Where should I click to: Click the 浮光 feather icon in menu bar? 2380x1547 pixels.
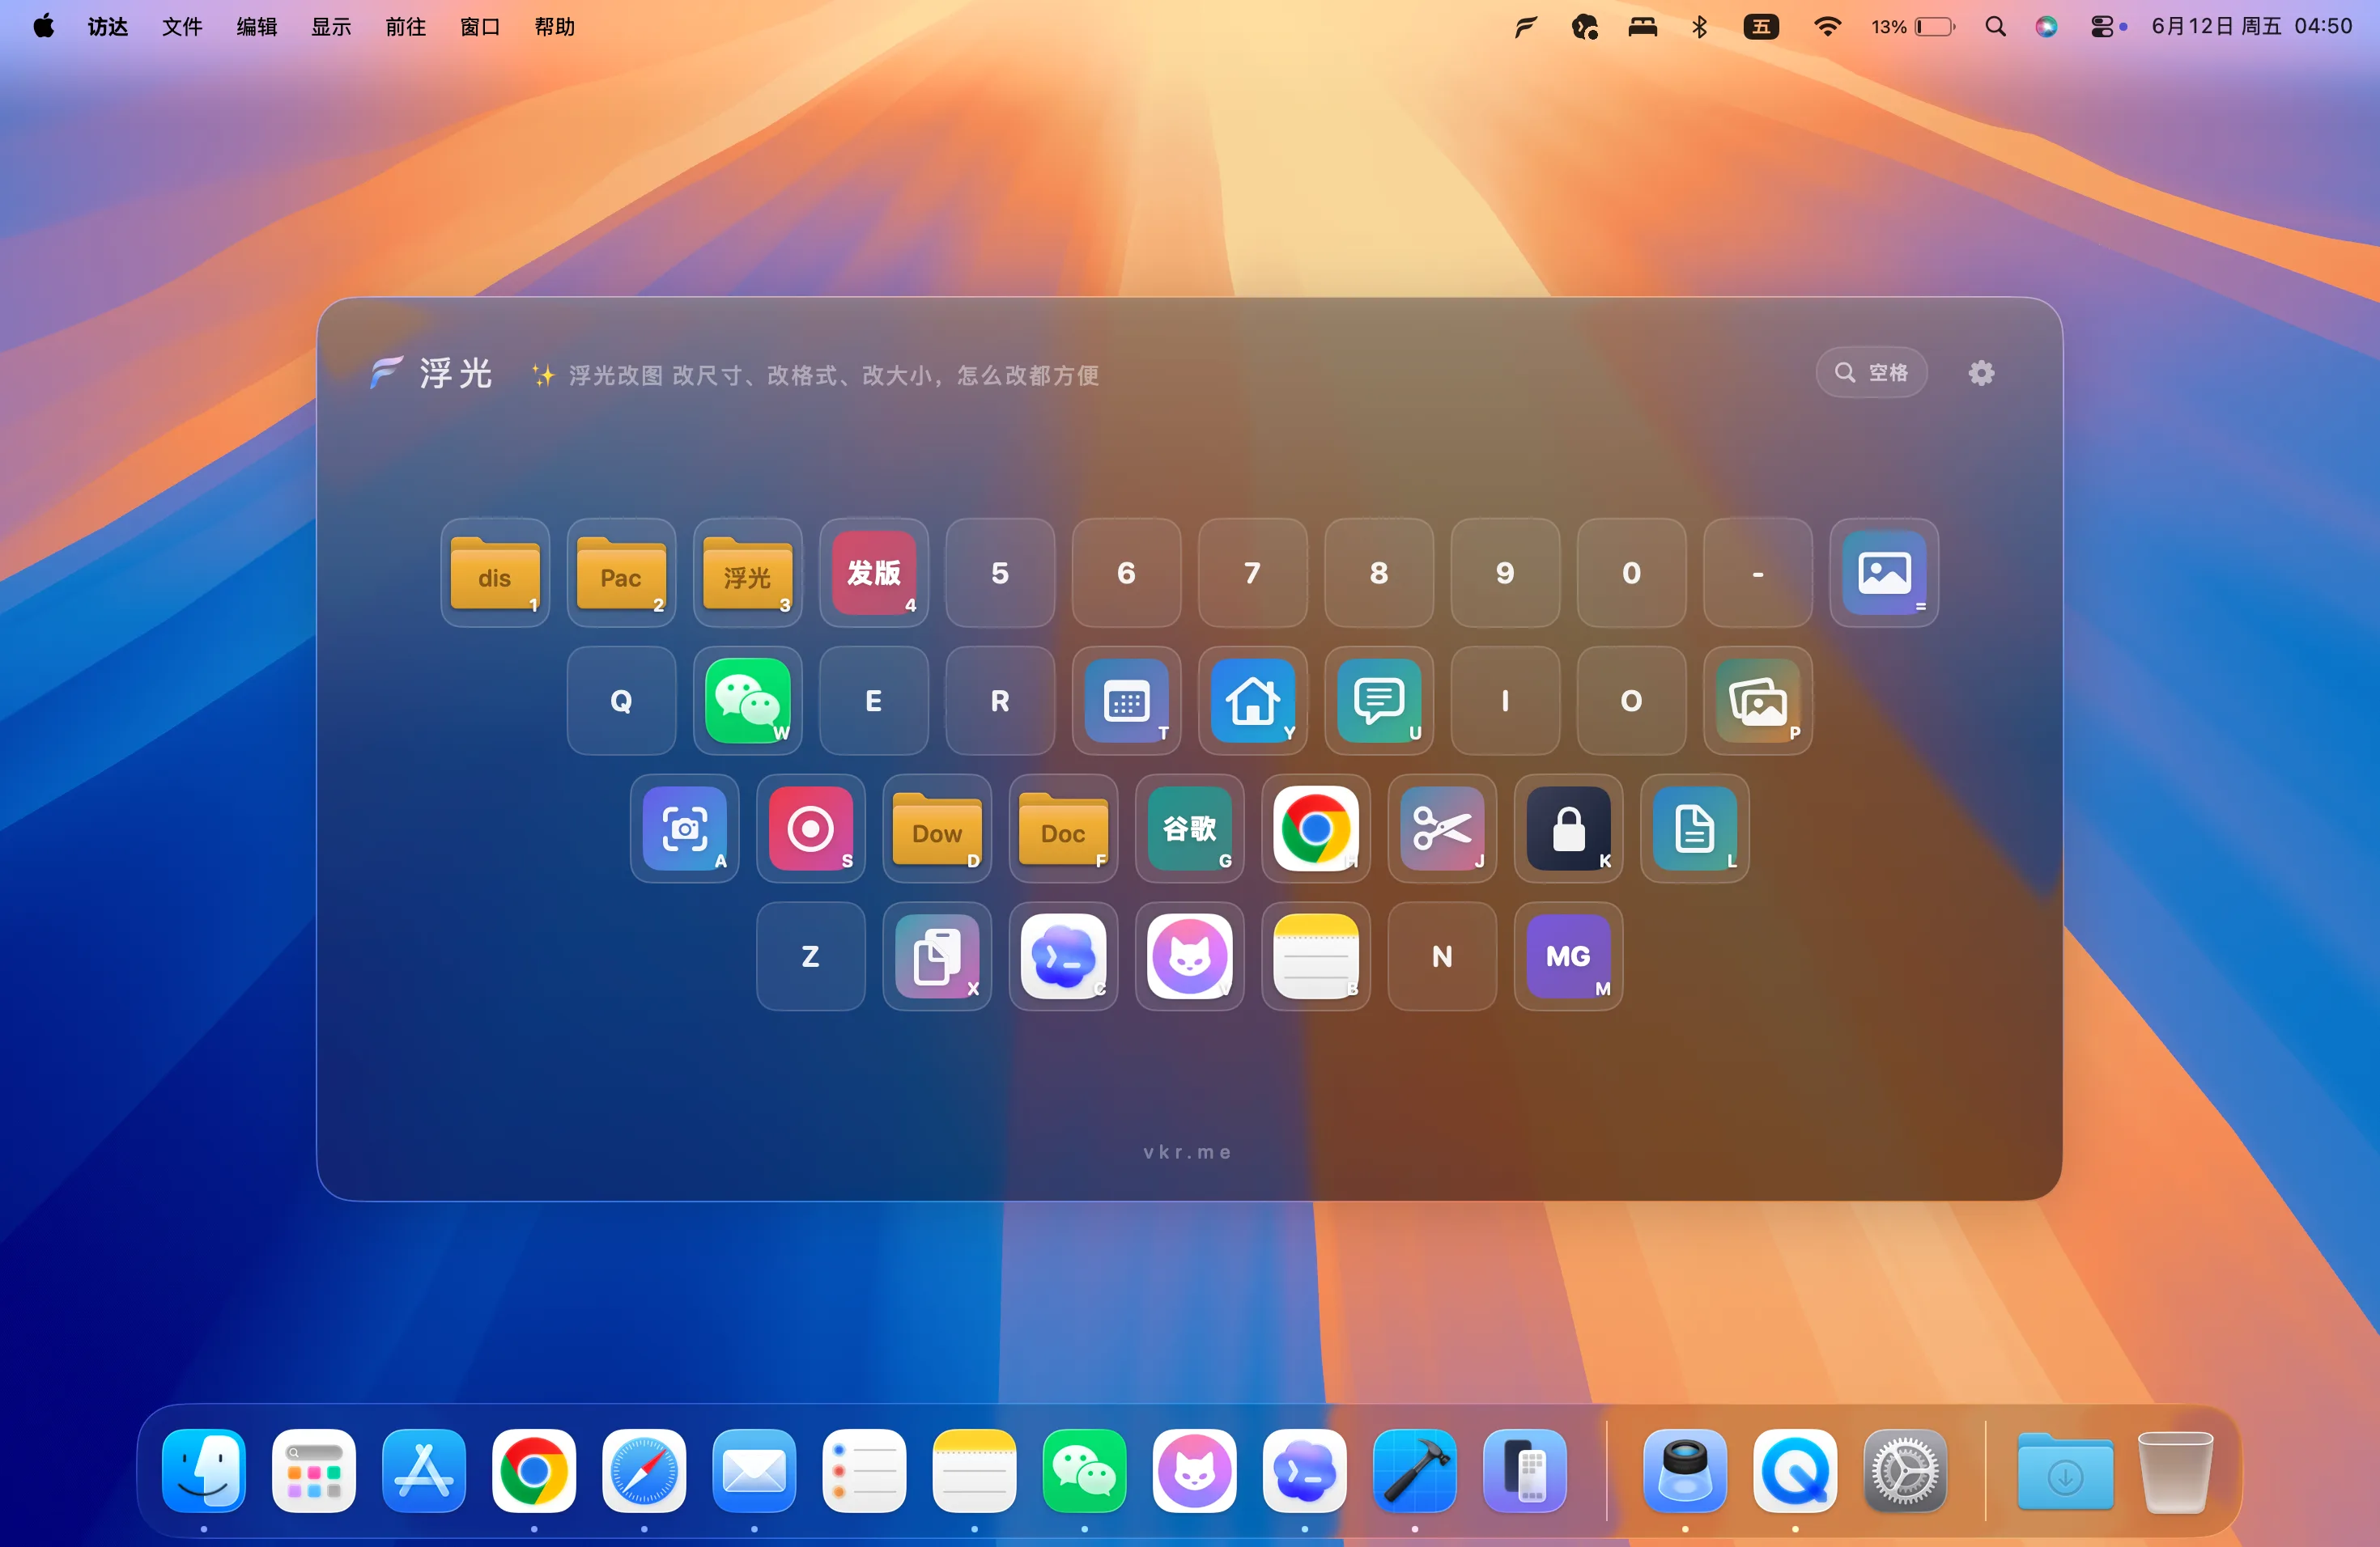click(1526, 26)
